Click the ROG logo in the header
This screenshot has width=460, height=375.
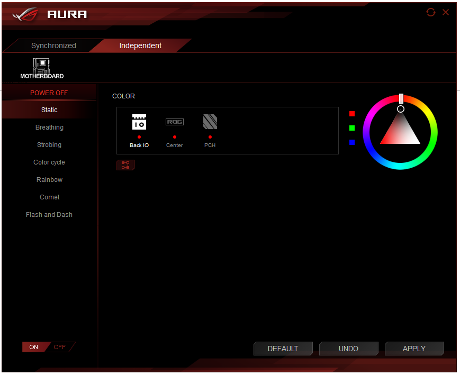(25, 15)
